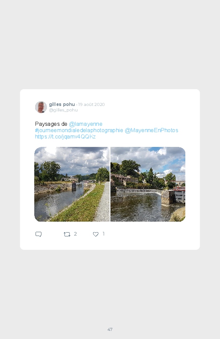Click the retweet arrows icon

point(67,234)
